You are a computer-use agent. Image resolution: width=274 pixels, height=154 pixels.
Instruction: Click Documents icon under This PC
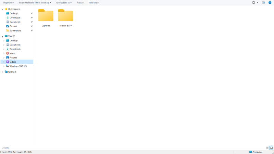coord(8,45)
